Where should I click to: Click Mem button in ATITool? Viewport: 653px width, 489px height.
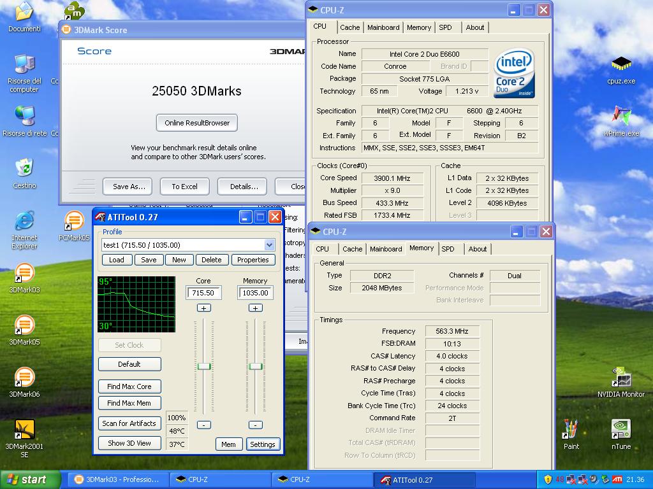(x=228, y=444)
